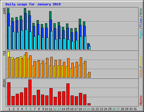
Task: Click green day 6 on the x-axis
Action: point(30,109)
